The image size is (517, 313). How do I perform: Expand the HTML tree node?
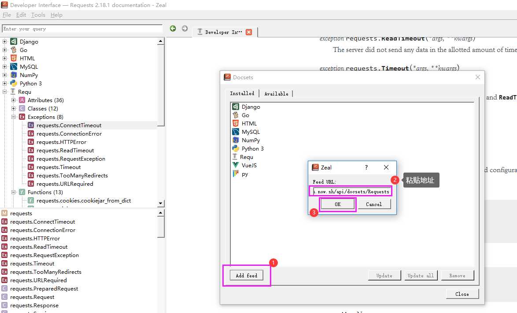click(4, 58)
